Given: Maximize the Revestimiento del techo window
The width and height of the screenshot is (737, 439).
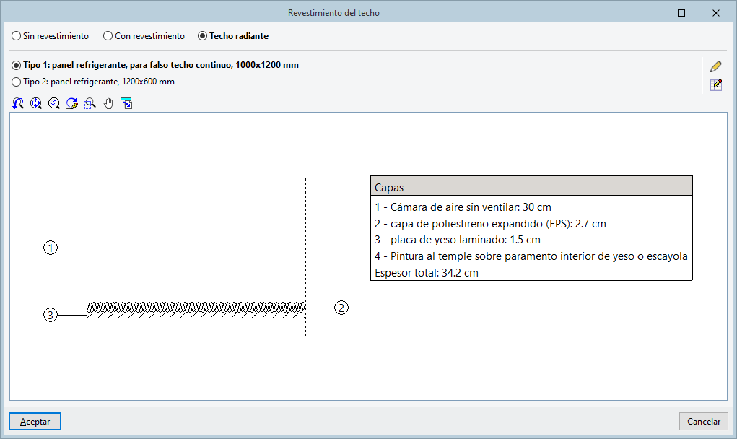Looking at the screenshot, I should (681, 13).
